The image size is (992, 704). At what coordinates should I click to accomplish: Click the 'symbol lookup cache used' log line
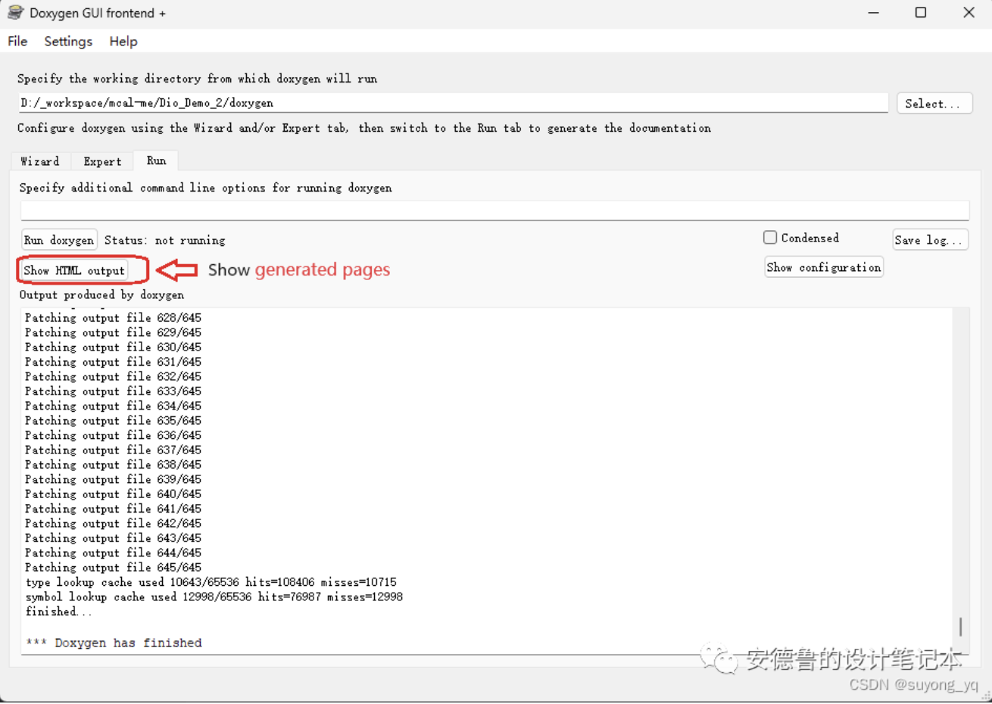coord(214,597)
